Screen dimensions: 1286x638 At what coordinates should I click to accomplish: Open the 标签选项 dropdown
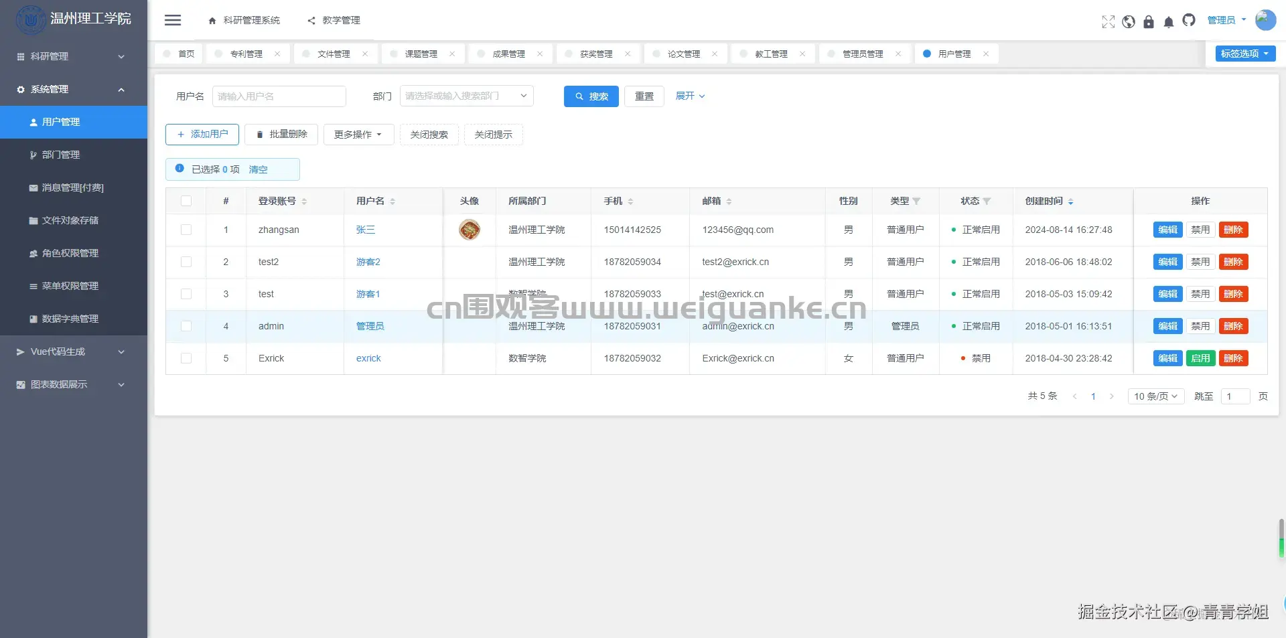click(x=1245, y=54)
